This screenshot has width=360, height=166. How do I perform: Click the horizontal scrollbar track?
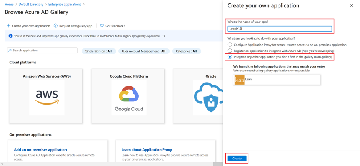pyautogui.click(x=112, y=164)
